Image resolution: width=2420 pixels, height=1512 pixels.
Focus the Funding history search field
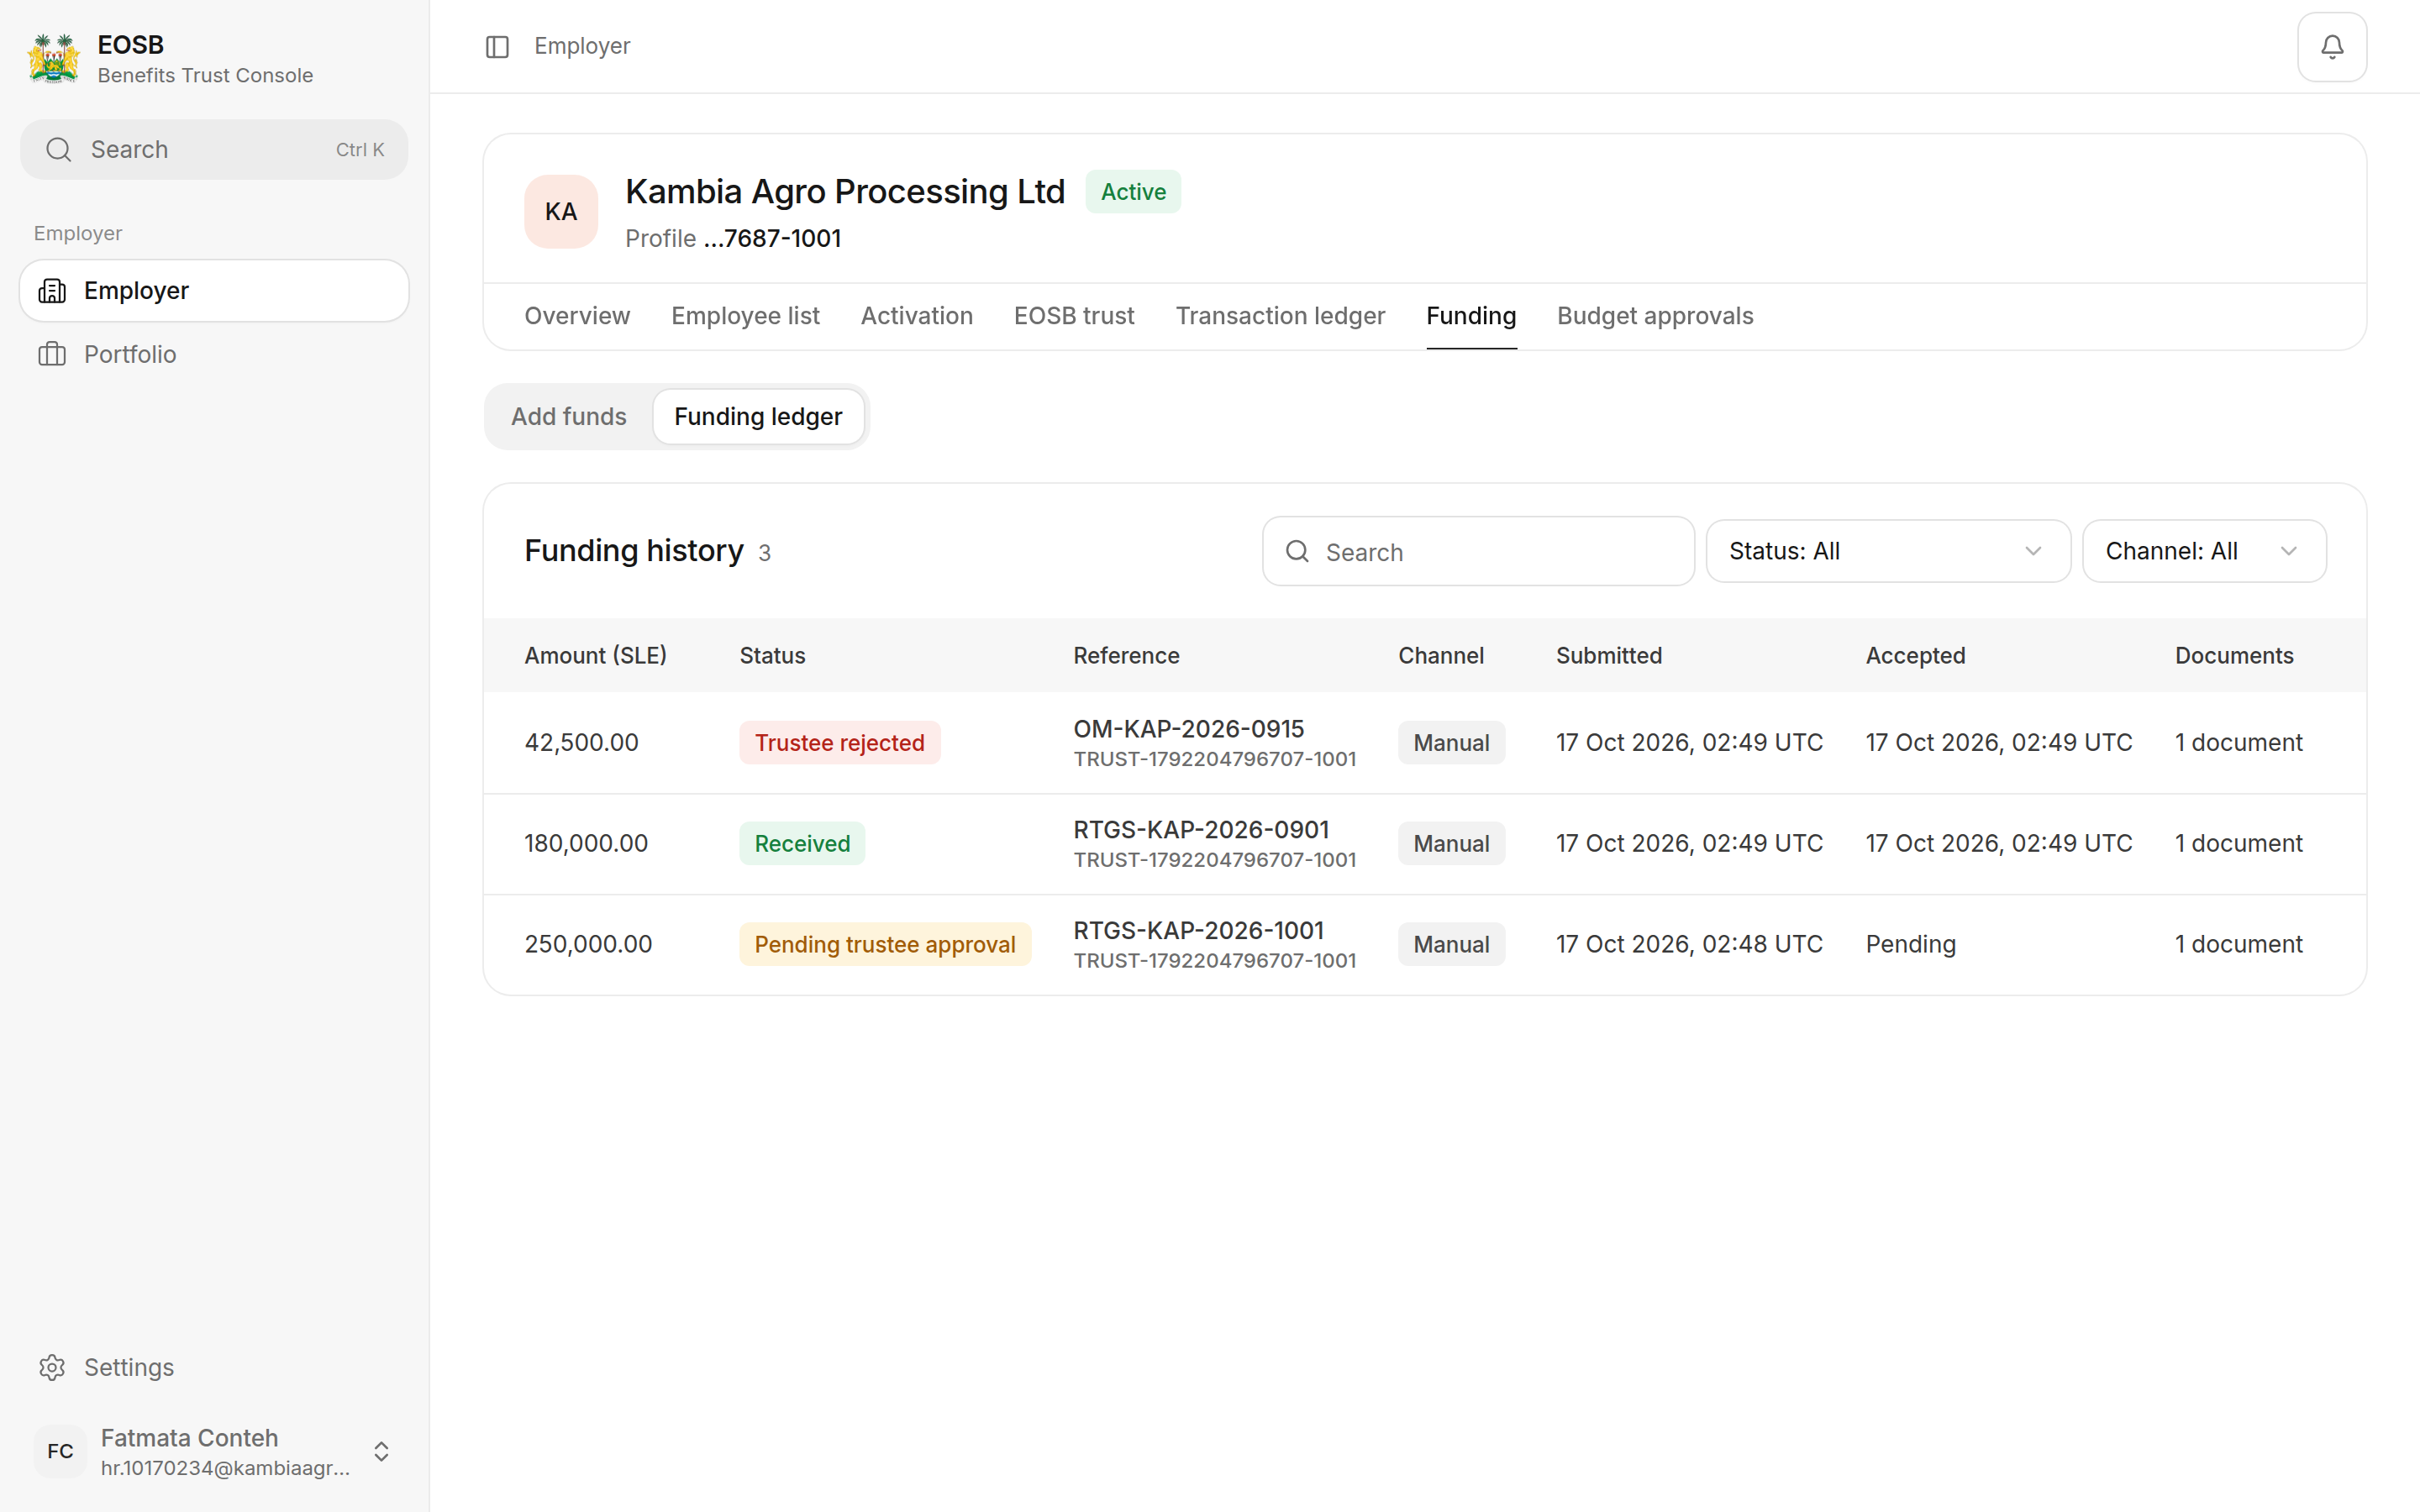click(1477, 551)
